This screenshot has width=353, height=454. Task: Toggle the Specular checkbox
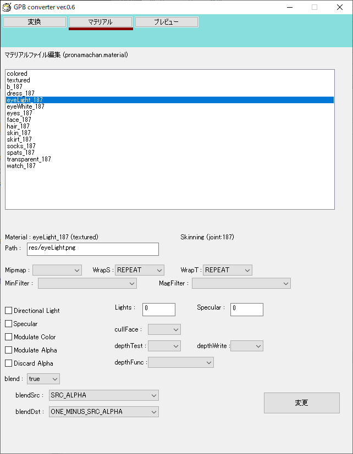pyautogui.click(x=9, y=324)
